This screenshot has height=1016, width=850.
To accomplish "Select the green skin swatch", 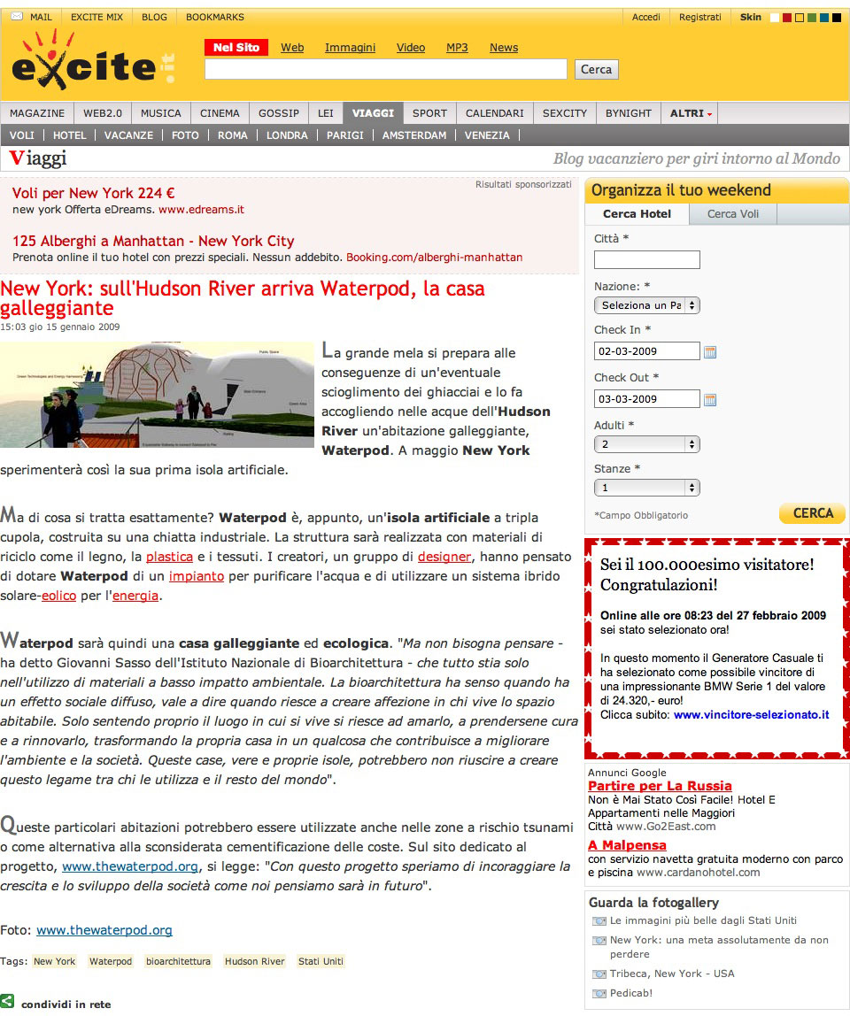I will pyautogui.click(x=812, y=18).
